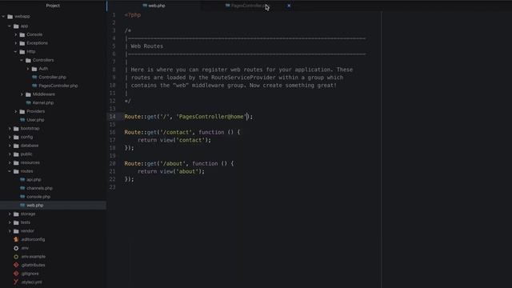Screen dimensions: 512x288
Task: Open the .styleci.yml file
Action: pyautogui.click(x=31, y=282)
